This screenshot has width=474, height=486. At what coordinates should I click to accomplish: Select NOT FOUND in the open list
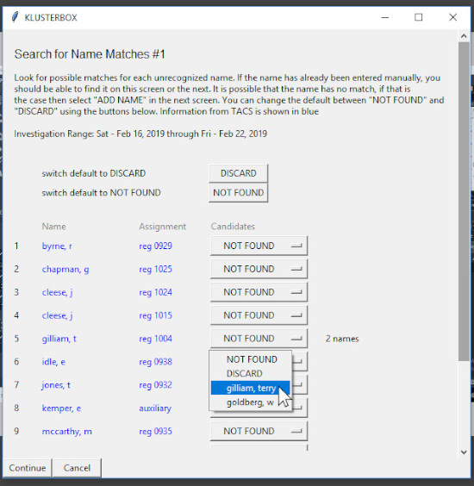point(251,359)
